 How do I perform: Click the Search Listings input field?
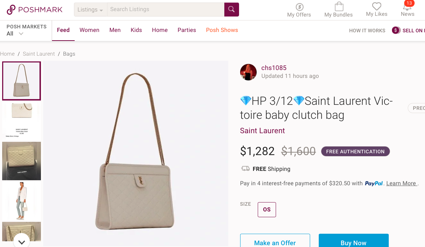[166, 10]
